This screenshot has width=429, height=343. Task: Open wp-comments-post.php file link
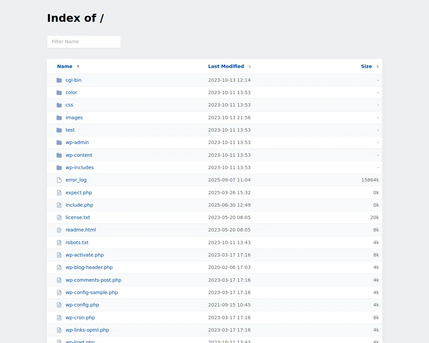(94, 280)
